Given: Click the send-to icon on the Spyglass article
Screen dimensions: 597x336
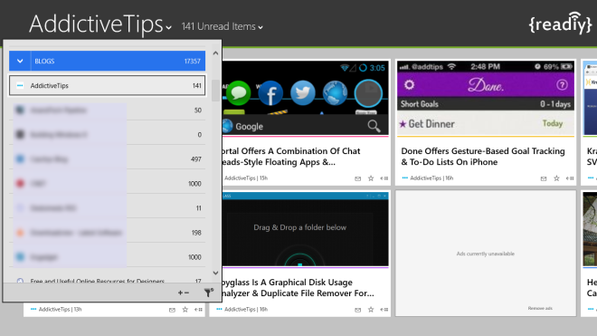Looking at the screenshot, I should tap(384, 310).
